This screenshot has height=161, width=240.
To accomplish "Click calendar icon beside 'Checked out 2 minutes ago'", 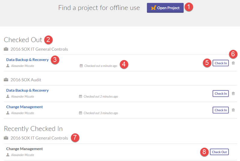I will 80,96.
